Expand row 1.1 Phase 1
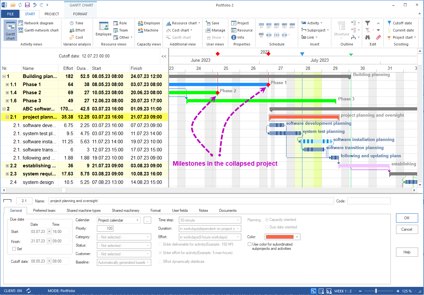The width and height of the screenshot is (424, 295). coord(7,84)
